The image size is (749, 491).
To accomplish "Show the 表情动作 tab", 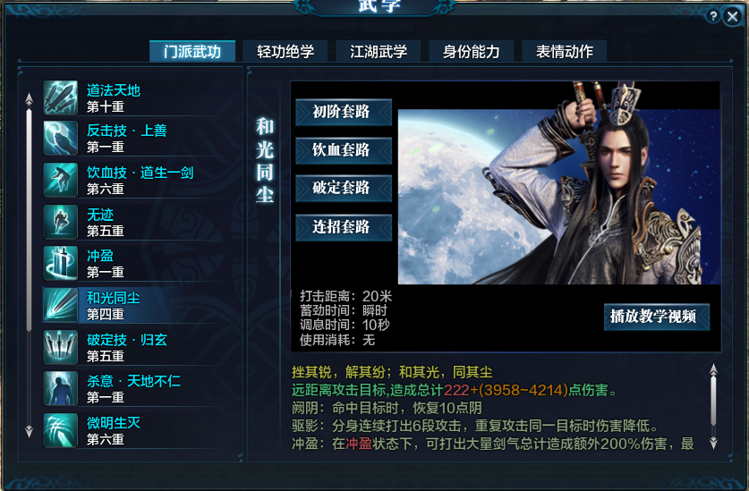I will tap(564, 51).
